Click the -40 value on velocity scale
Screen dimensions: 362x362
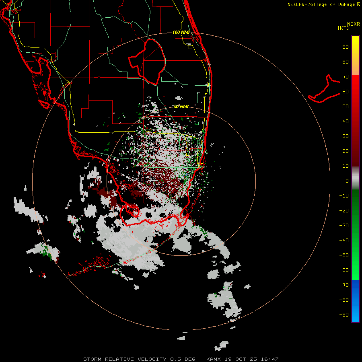[x=344, y=241]
